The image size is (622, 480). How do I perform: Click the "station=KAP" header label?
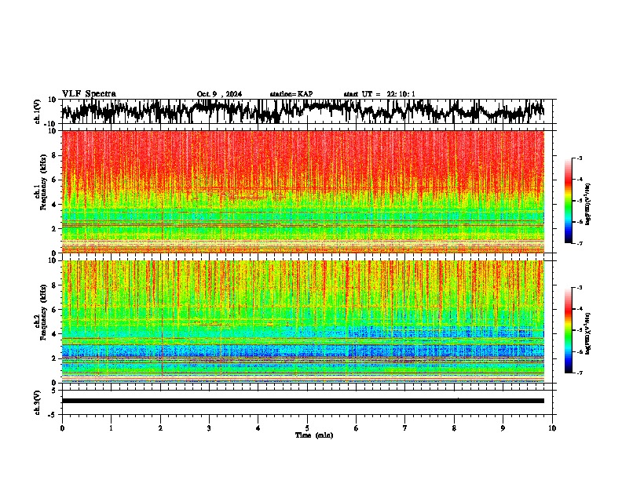(291, 94)
